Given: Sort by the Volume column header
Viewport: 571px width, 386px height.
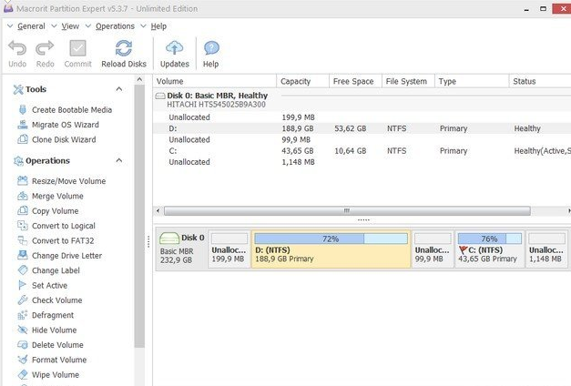Looking at the screenshot, I should click(215, 81).
